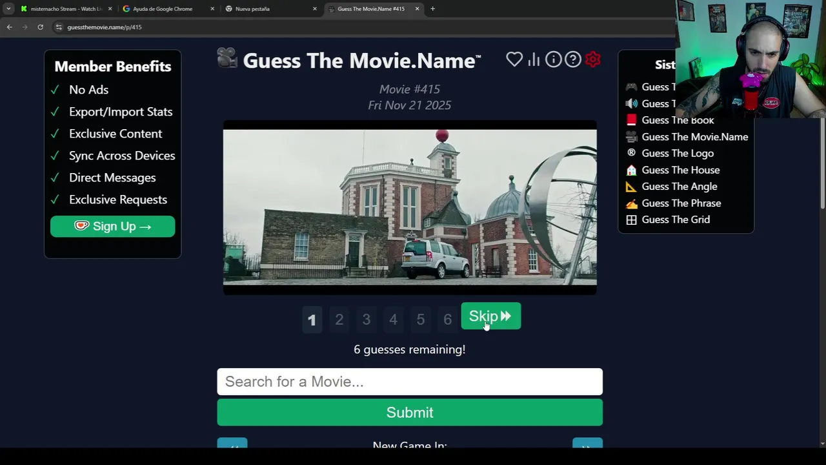Select image frame number 2
The height and width of the screenshot is (465, 826).
(x=339, y=319)
